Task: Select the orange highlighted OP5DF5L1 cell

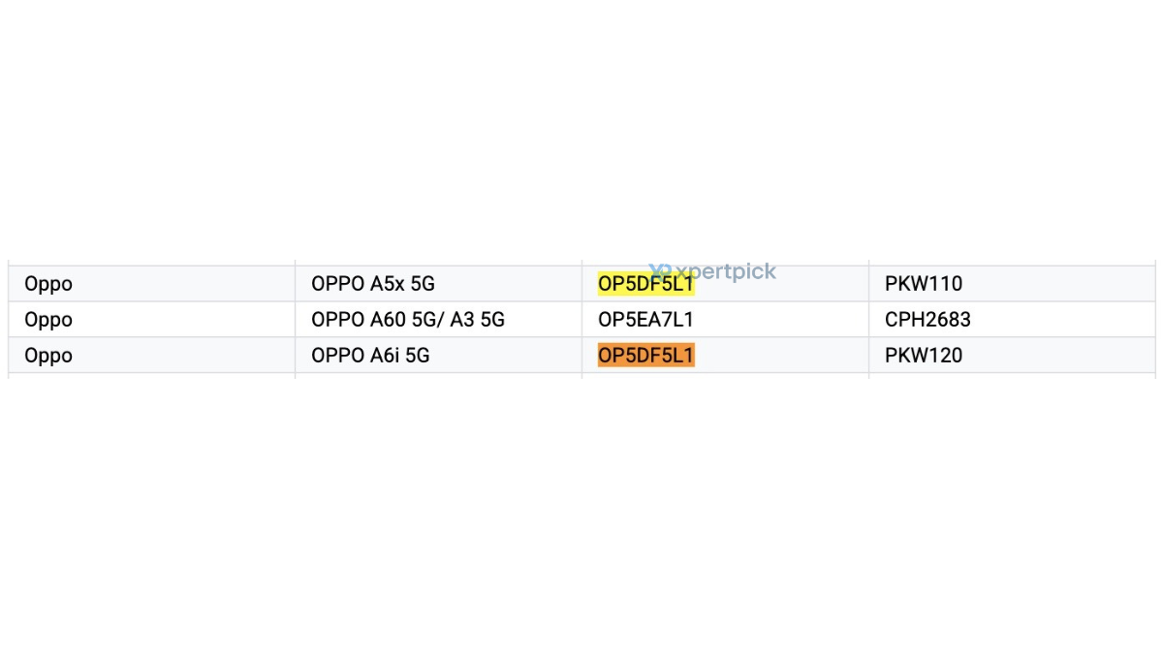Action: click(725, 356)
